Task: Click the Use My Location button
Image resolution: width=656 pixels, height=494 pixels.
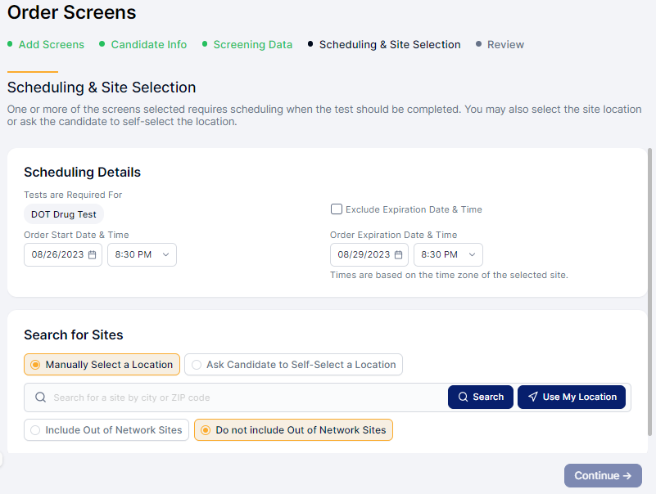Action: pyautogui.click(x=572, y=397)
